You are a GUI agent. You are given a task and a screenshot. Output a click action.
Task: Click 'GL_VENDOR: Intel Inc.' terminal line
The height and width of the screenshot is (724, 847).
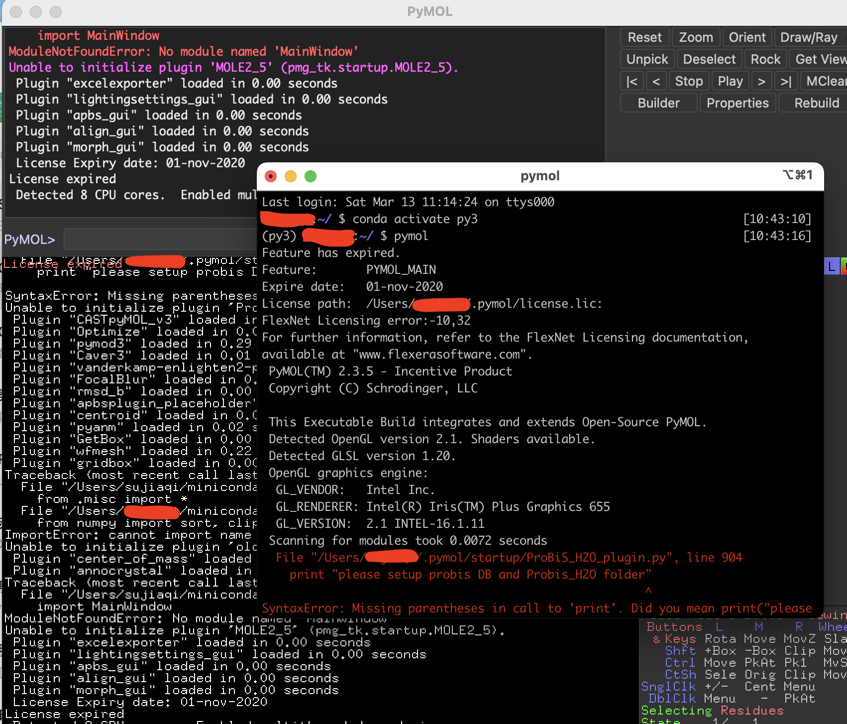[x=355, y=490]
